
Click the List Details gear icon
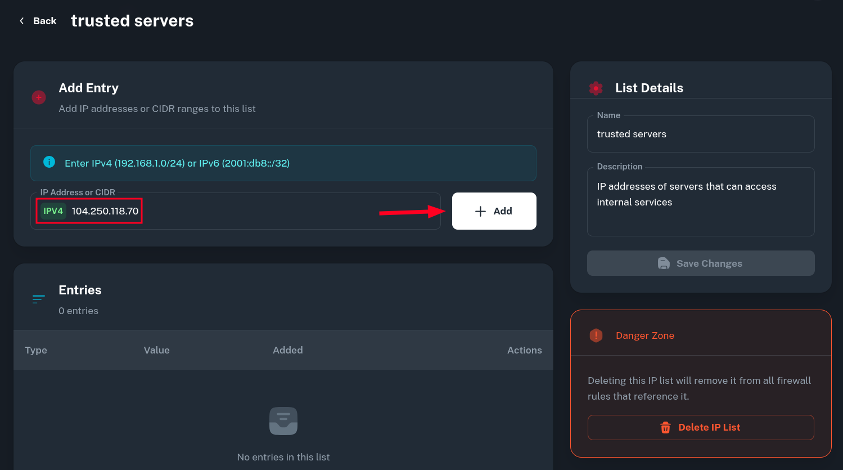pos(596,88)
